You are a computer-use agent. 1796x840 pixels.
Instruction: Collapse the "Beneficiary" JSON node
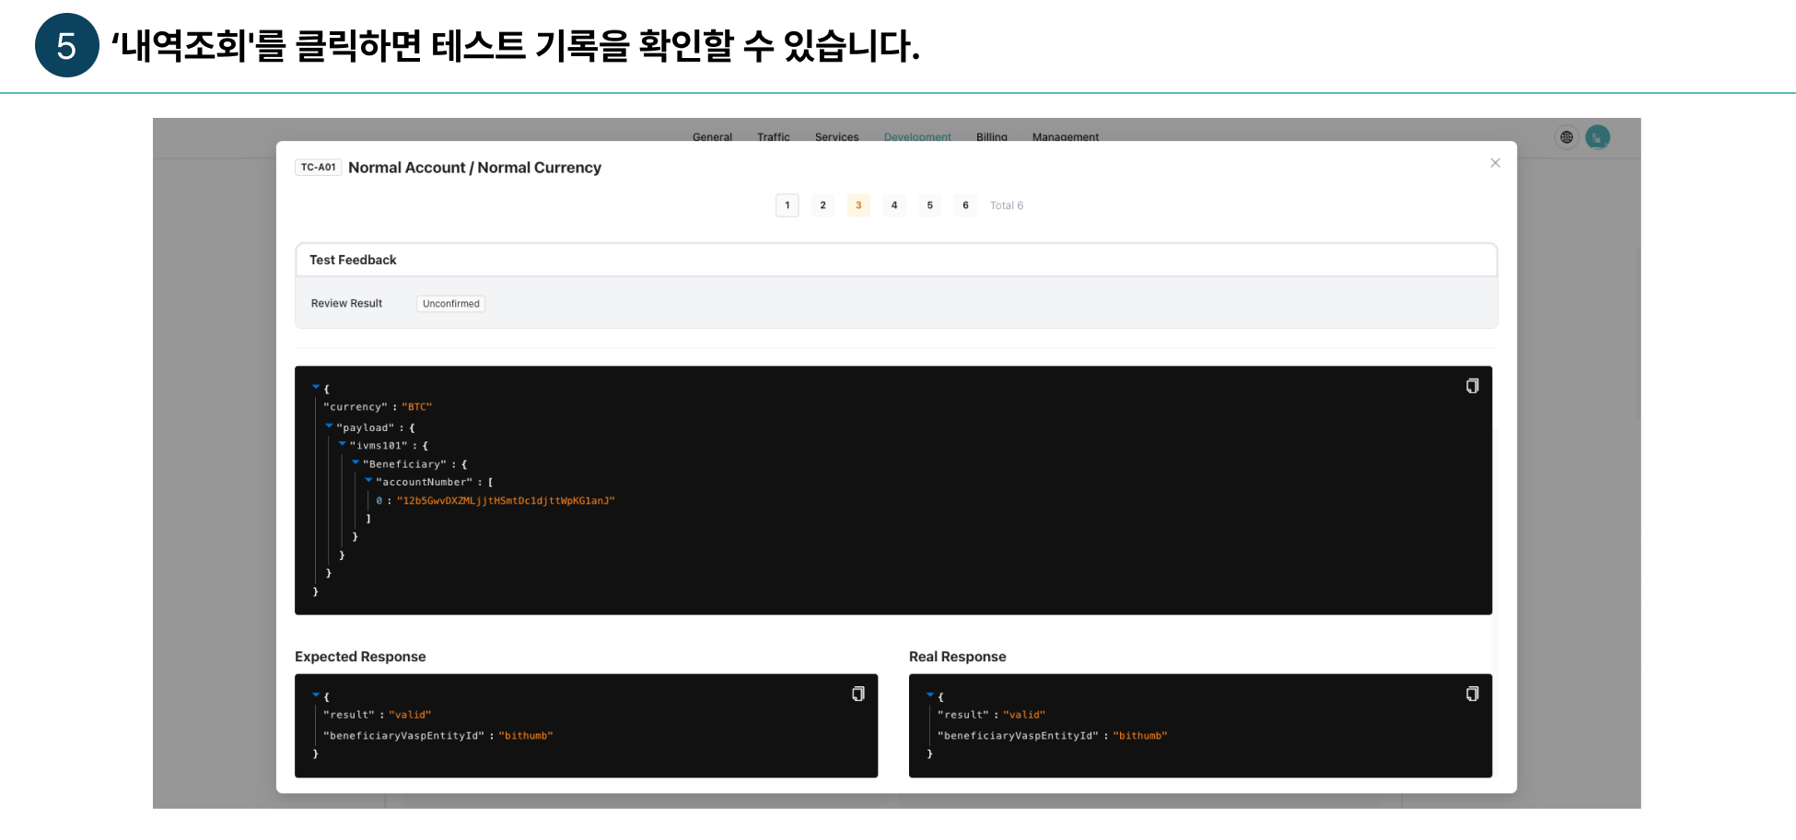(x=355, y=462)
